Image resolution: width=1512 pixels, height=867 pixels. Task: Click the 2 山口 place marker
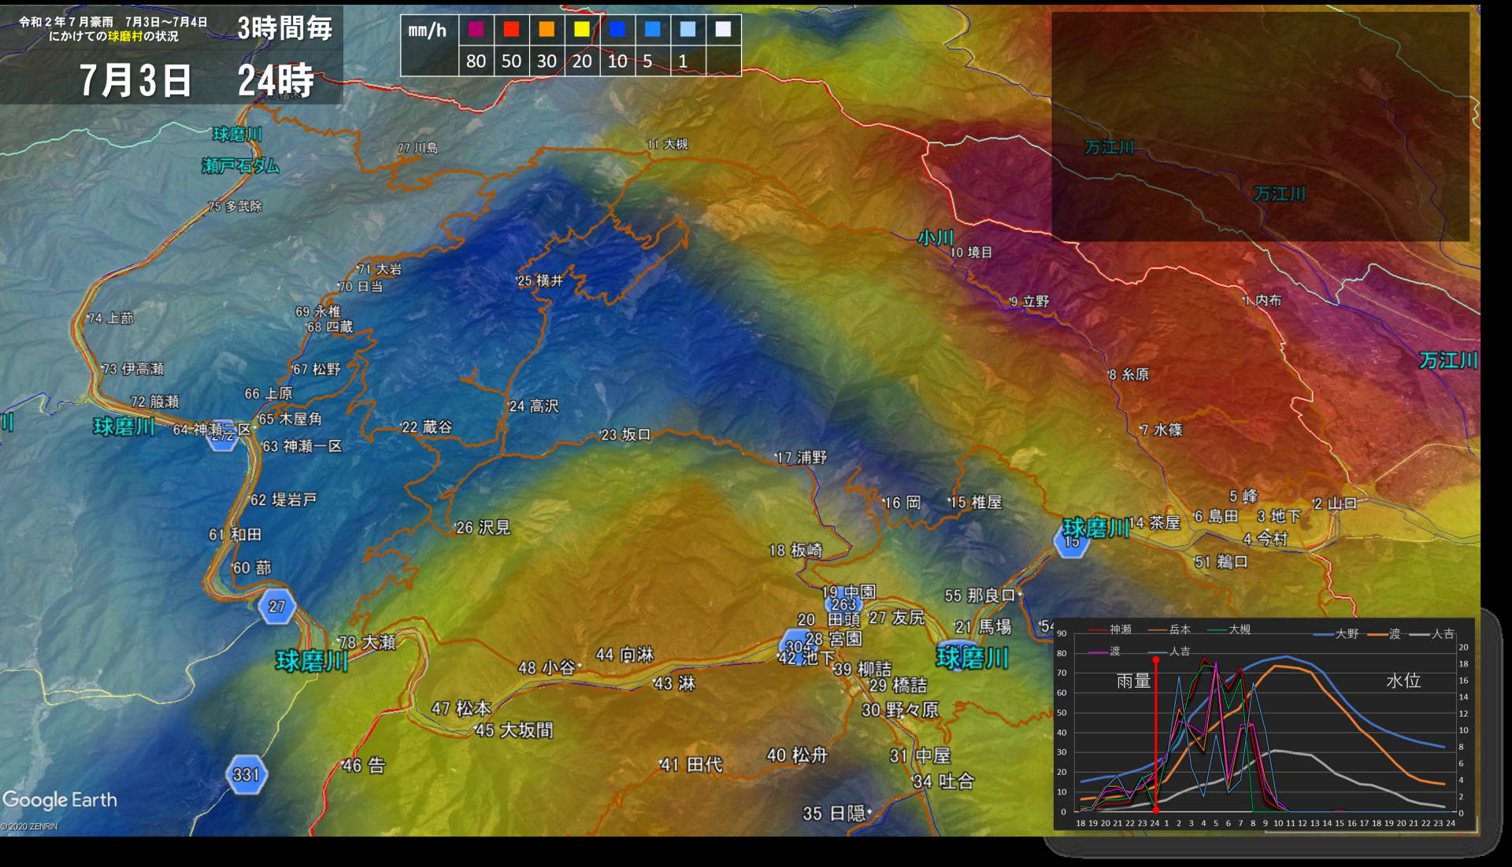pos(1335,504)
